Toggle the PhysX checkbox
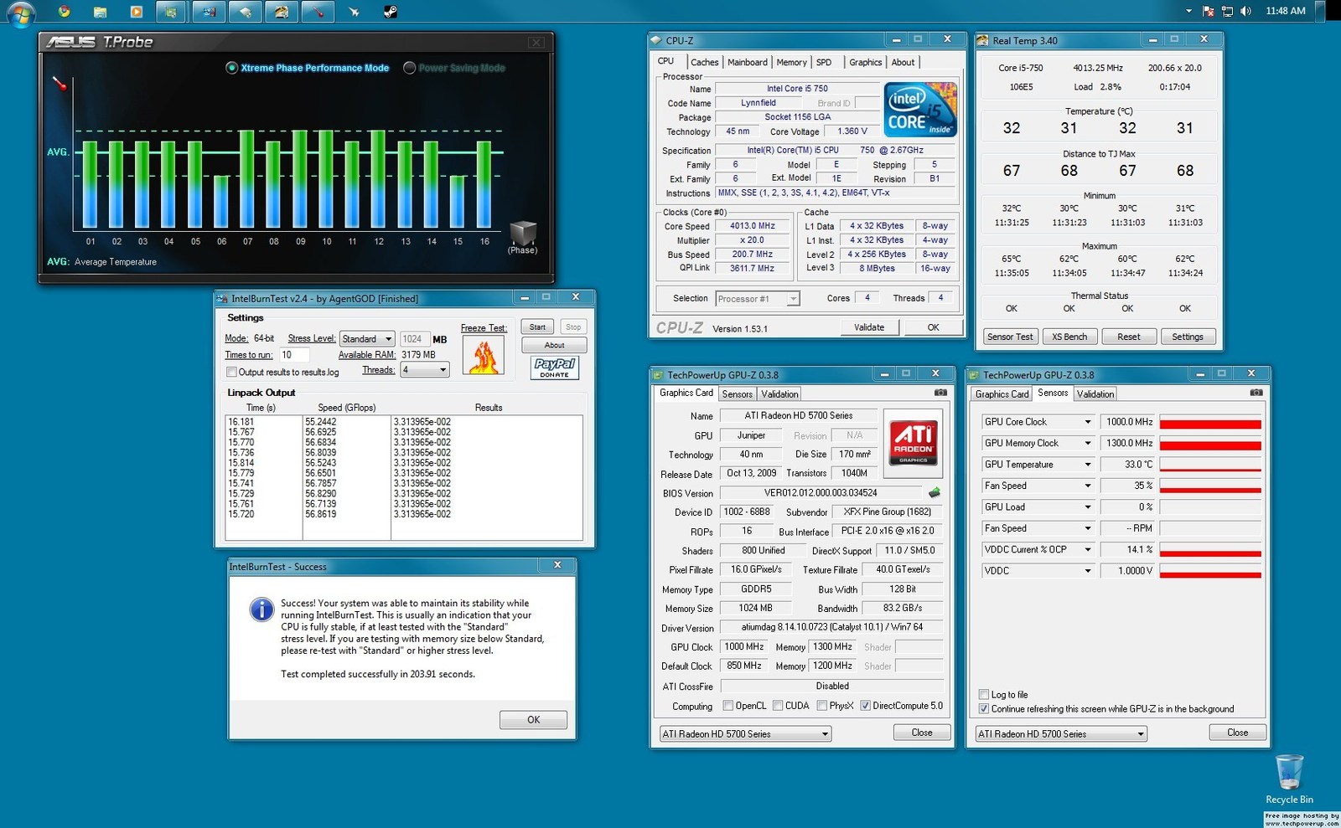The height and width of the screenshot is (828, 1341). (821, 706)
